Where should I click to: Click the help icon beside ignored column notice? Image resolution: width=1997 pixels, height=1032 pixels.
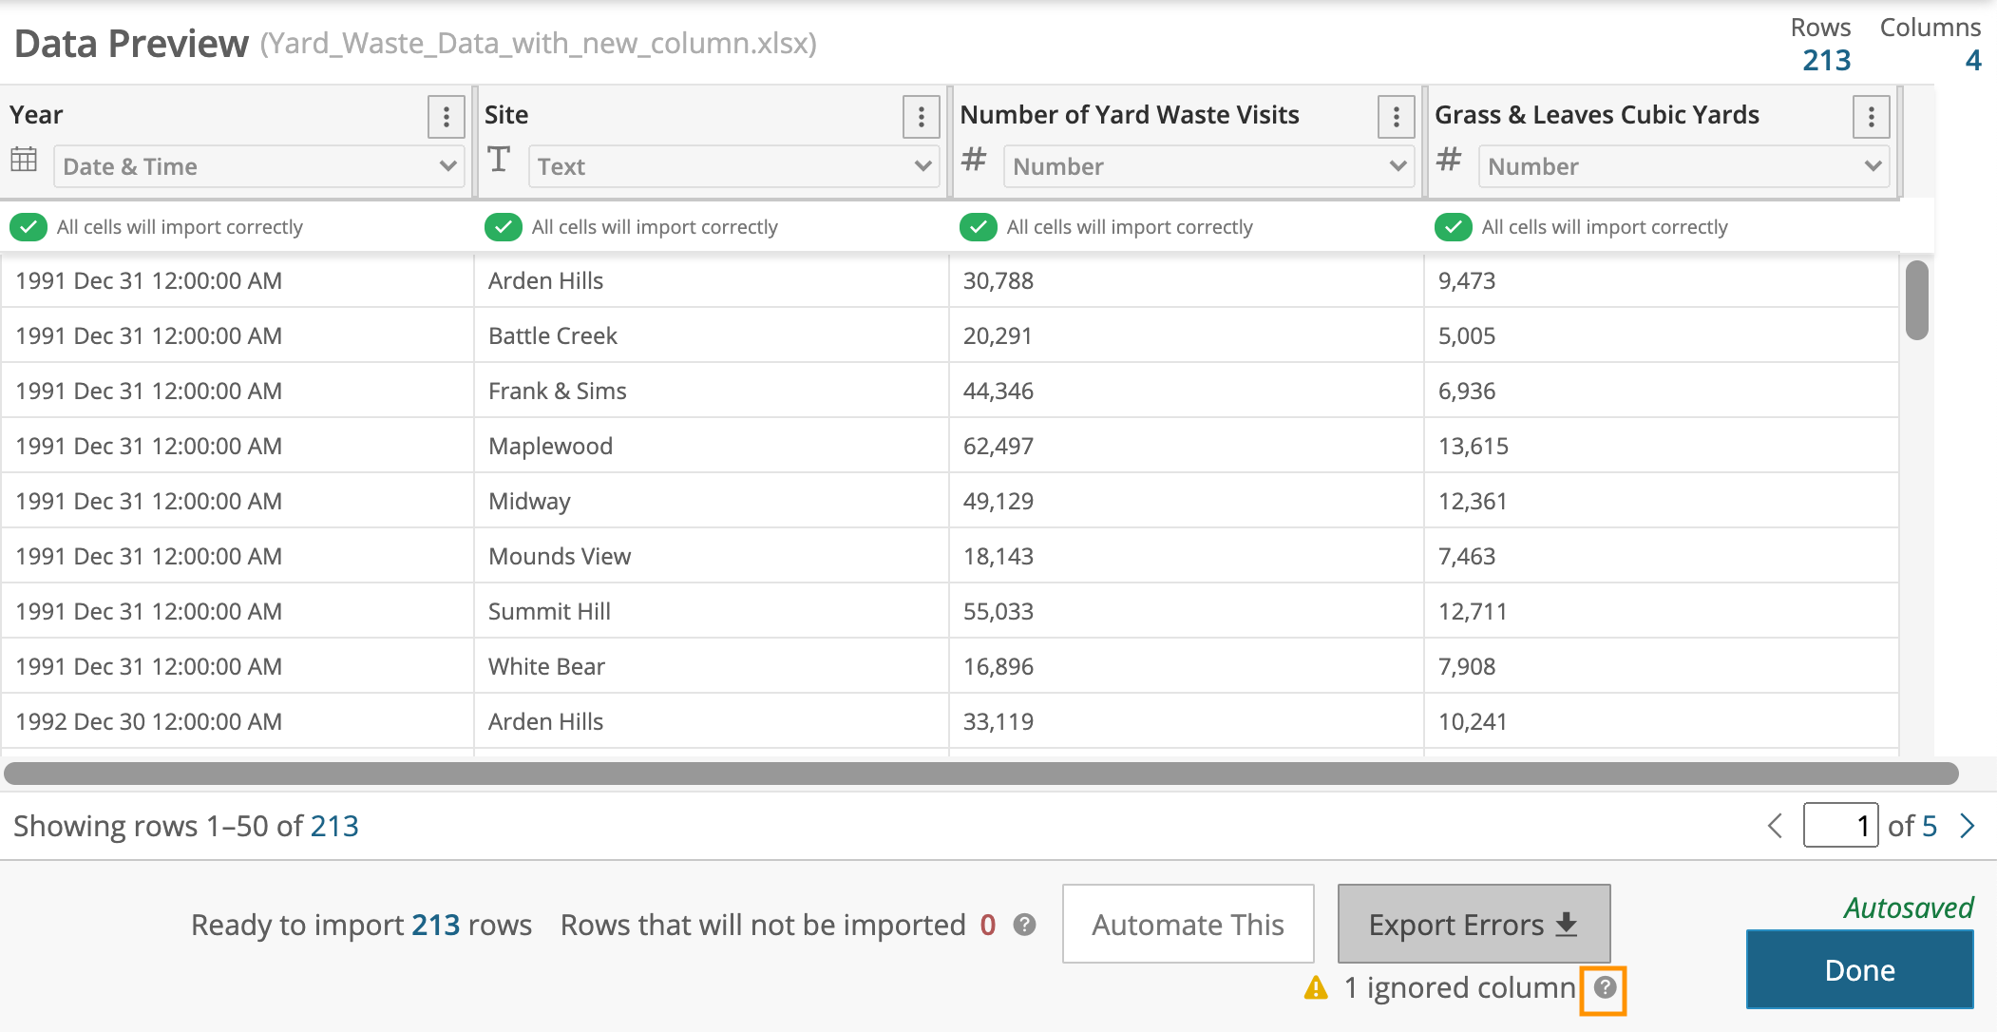point(1606,988)
